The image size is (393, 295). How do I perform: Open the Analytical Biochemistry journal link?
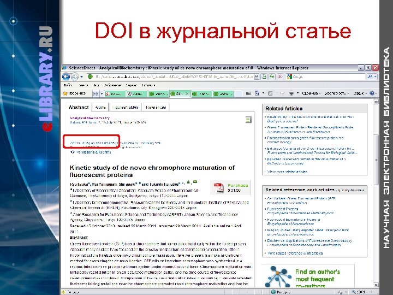90,118
